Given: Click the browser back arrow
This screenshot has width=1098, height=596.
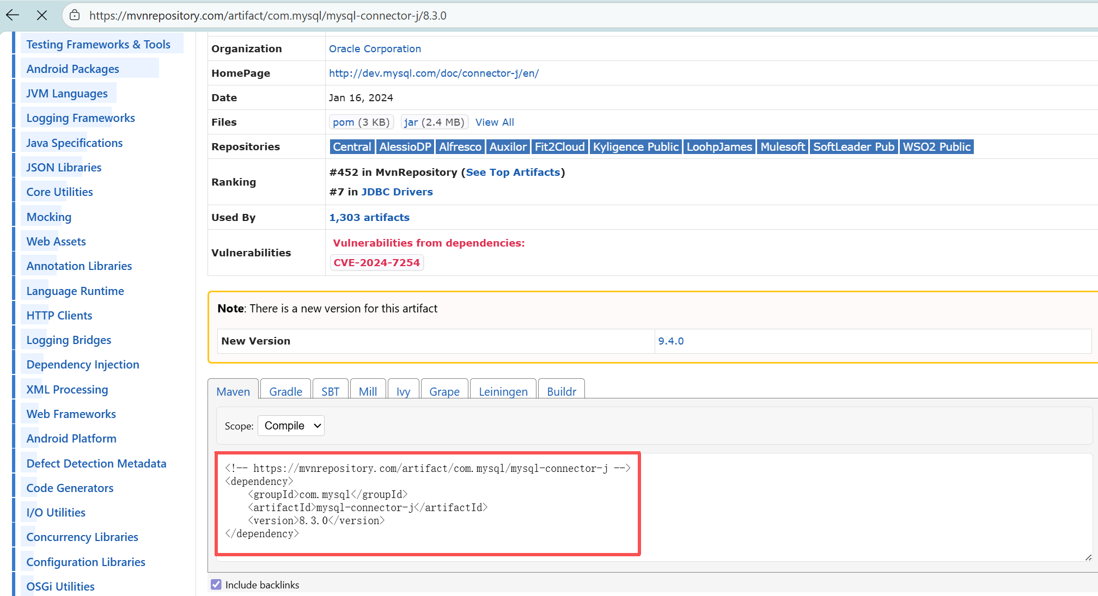Looking at the screenshot, I should [13, 15].
